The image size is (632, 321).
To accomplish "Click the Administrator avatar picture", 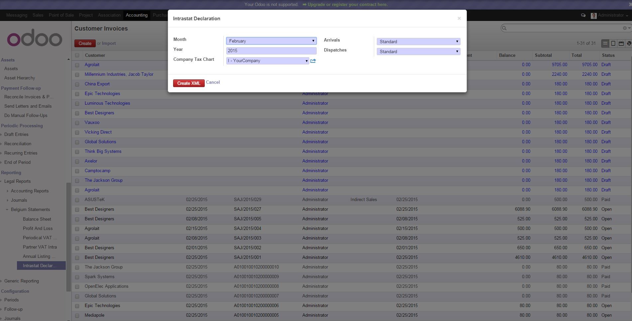I will coord(594,16).
